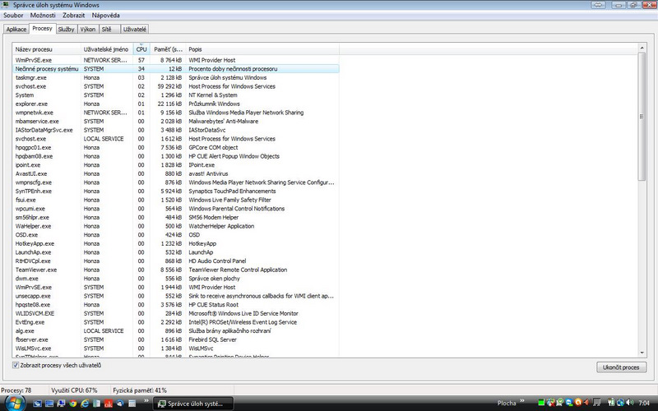The width and height of the screenshot is (658, 411).
Task: Open the Možnosti menu
Action: [43, 15]
